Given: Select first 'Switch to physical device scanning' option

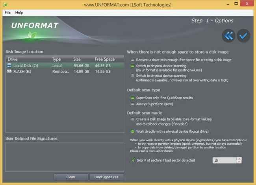Looking at the screenshot, I should click(x=133, y=65).
